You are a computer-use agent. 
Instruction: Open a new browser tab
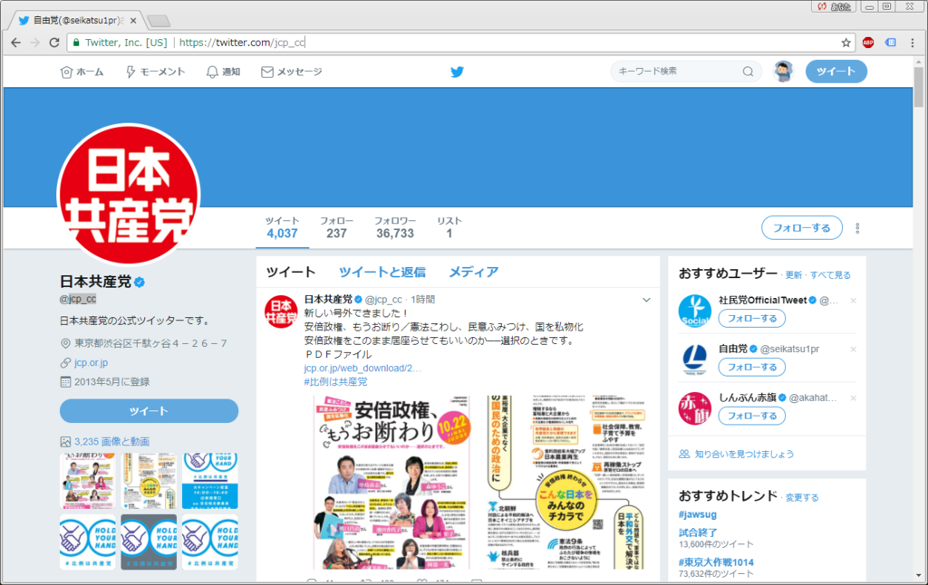tap(159, 22)
